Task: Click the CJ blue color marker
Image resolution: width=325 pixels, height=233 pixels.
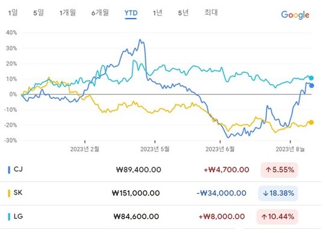Action: pyautogui.click(x=9, y=170)
